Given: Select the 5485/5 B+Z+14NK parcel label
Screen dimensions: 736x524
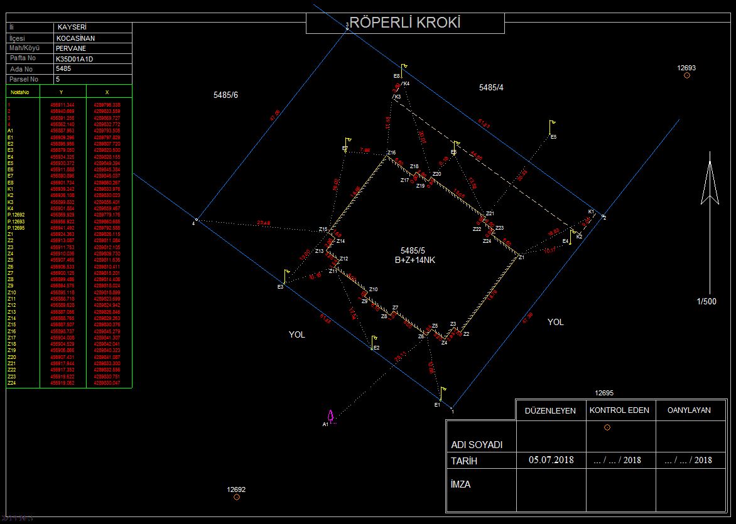Looking at the screenshot, I should [x=415, y=255].
